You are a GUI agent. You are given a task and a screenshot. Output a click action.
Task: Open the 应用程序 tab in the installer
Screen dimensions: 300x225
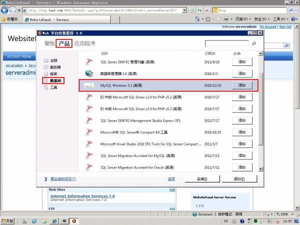point(84,43)
